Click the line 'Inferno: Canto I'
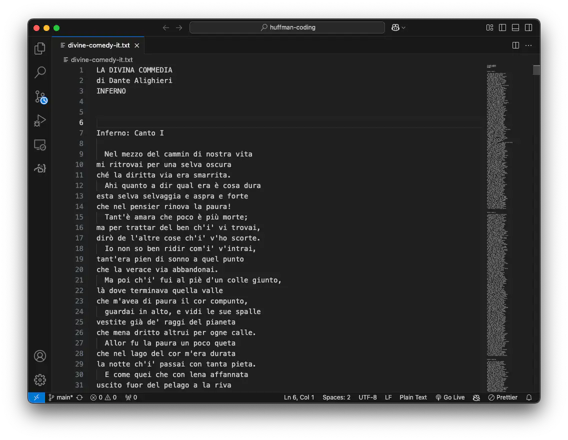 (x=130, y=133)
